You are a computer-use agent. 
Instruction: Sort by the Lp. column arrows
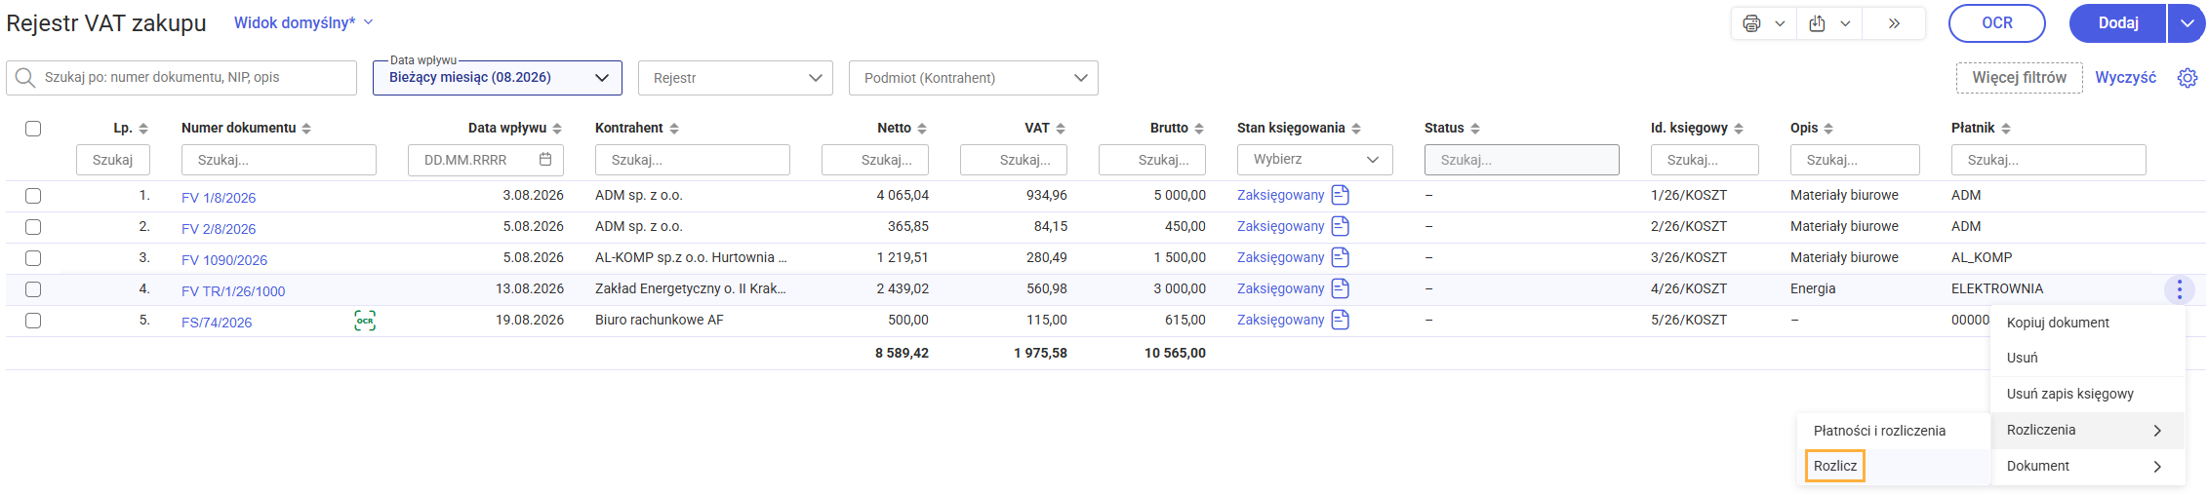pos(143,129)
